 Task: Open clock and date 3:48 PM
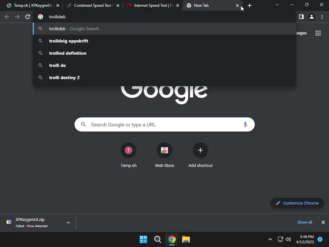pos(305,239)
